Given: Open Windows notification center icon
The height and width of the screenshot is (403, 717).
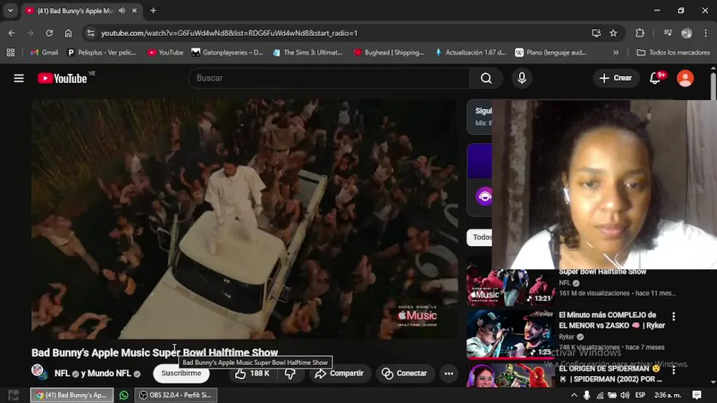Looking at the screenshot, I should tap(697, 395).
